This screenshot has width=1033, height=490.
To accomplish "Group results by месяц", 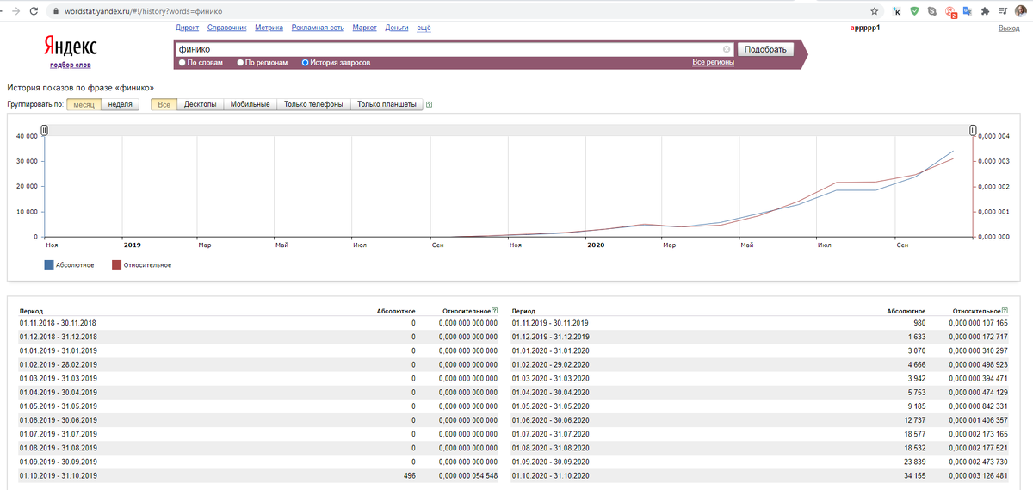I will coord(84,104).
